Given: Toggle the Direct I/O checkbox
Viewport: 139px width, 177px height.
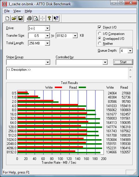Looking at the screenshot, I should (99, 27).
